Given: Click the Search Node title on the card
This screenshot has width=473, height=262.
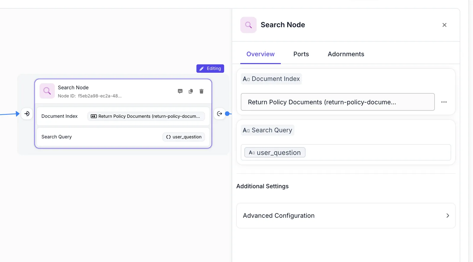Looking at the screenshot, I should [73, 87].
